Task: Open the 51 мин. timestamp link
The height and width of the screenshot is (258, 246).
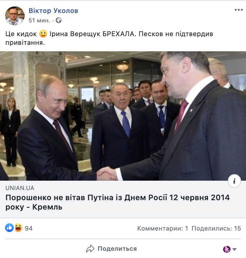Action: coord(39,20)
